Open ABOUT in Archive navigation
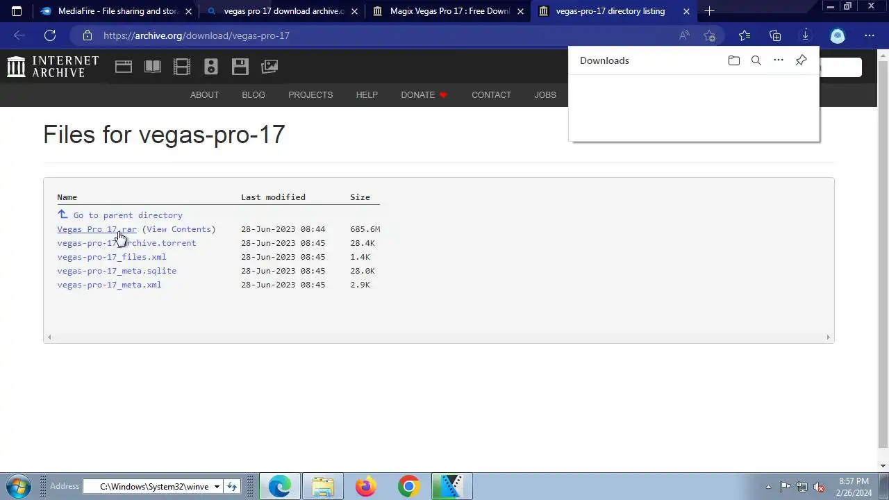889x500 pixels. pos(204,95)
